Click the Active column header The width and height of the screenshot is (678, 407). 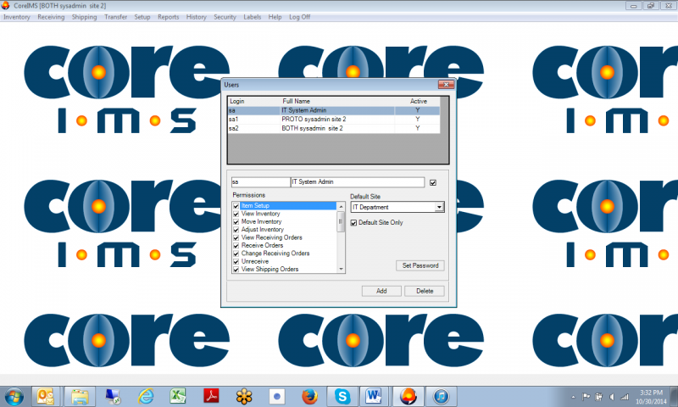click(x=418, y=101)
